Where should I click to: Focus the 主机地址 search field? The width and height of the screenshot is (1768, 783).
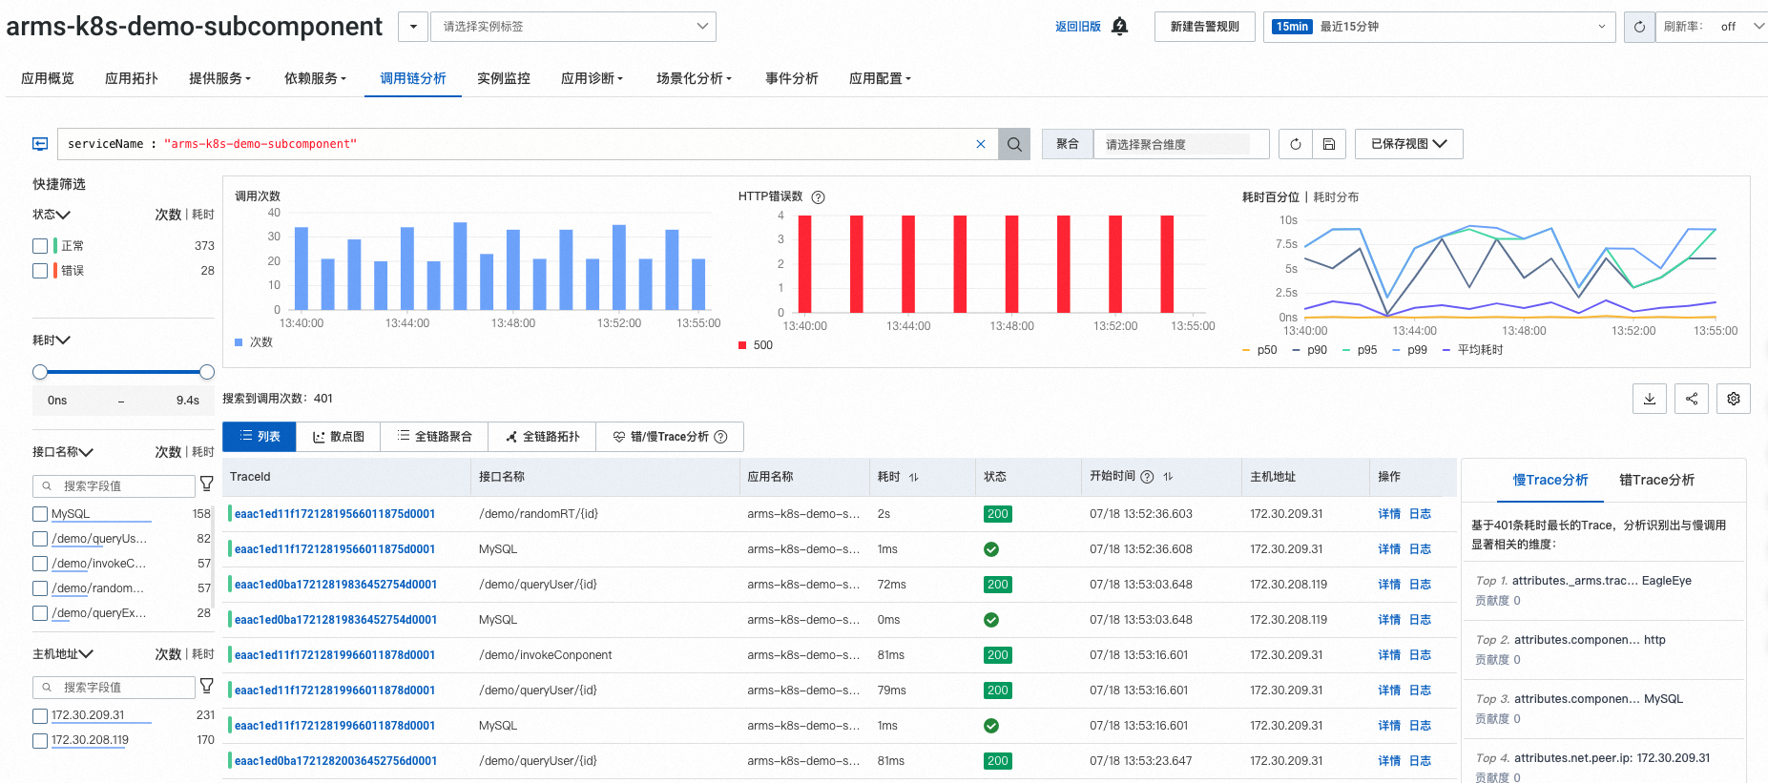(x=114, y=688)
